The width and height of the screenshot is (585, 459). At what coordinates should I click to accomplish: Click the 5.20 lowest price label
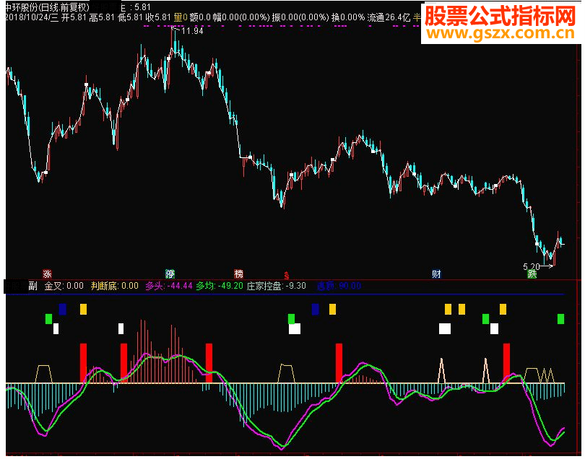click(x=532, y=266)
